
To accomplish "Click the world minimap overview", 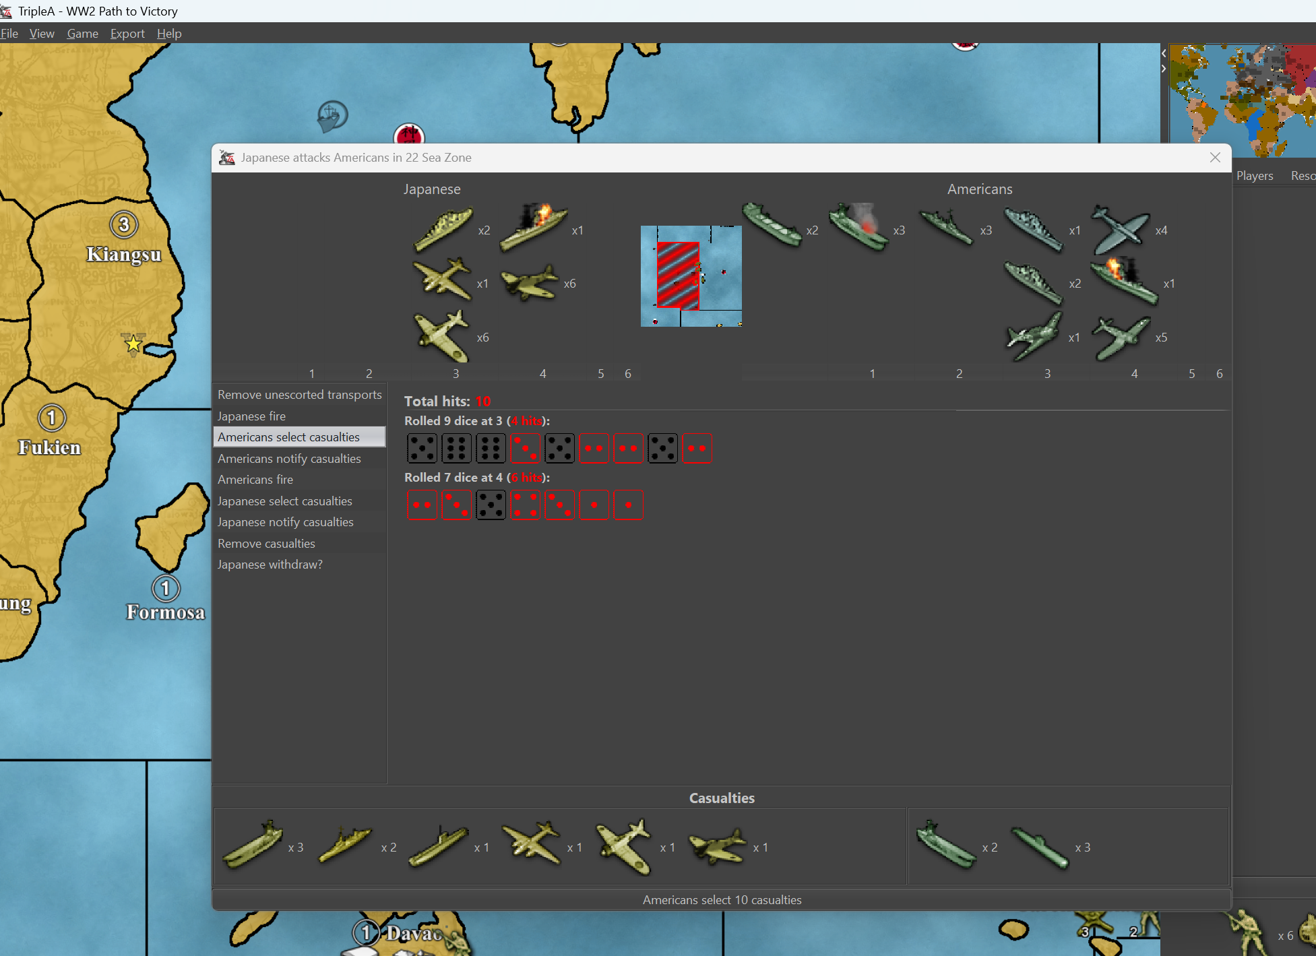I will pyautogui.click(x=1243, y=101).
